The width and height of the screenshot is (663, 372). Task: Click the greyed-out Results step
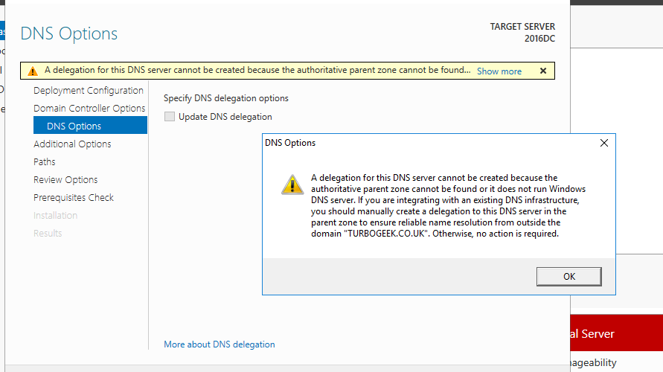pyautogui.click(x=48, y=234)
